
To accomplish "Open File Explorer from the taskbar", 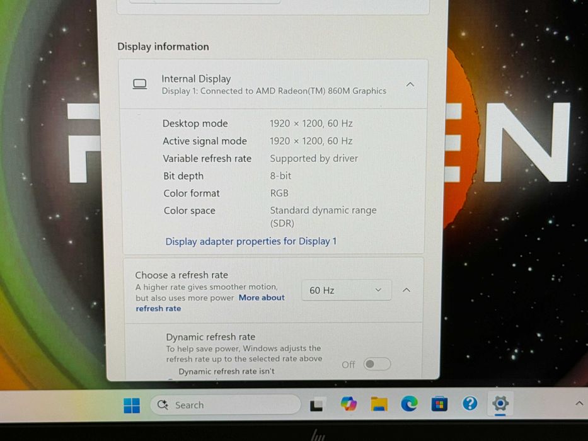I will coord(379,404).
